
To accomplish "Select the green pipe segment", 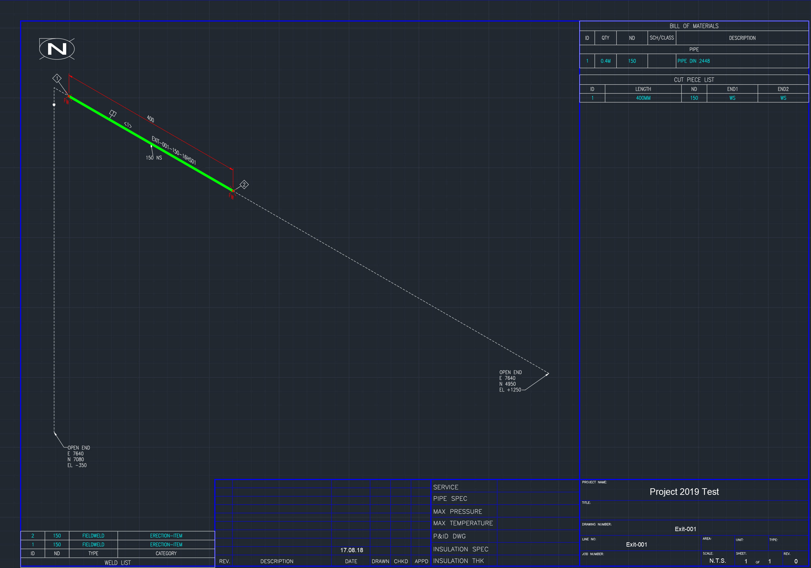I will tap(151, 143).
